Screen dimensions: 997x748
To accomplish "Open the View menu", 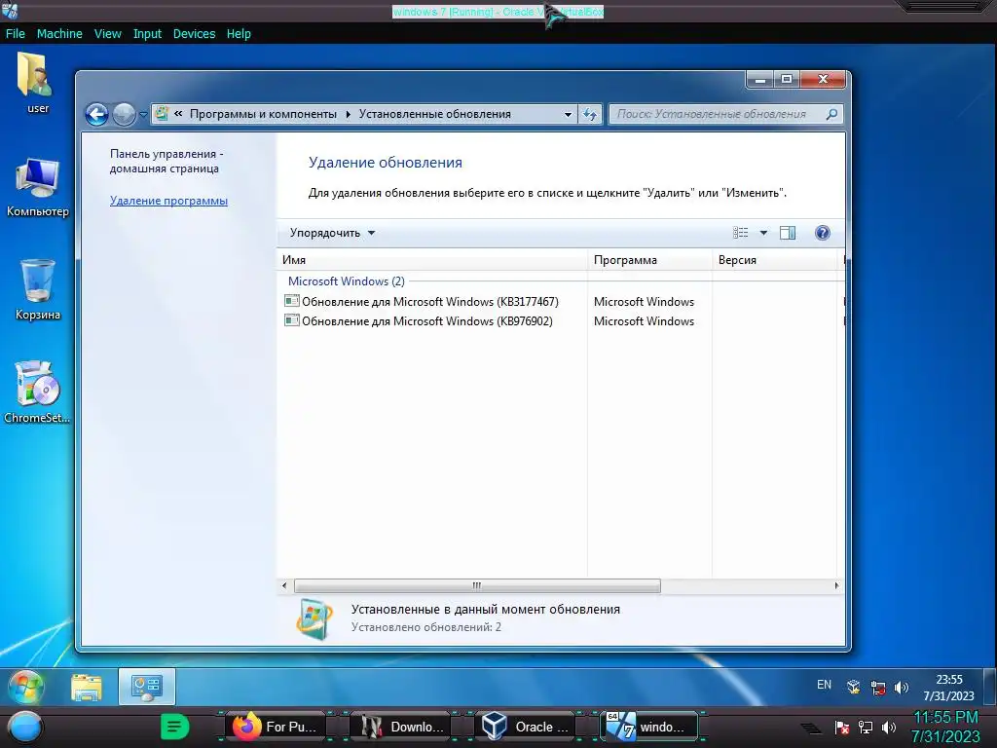I will pyautogui.click(x=107, y=34).
